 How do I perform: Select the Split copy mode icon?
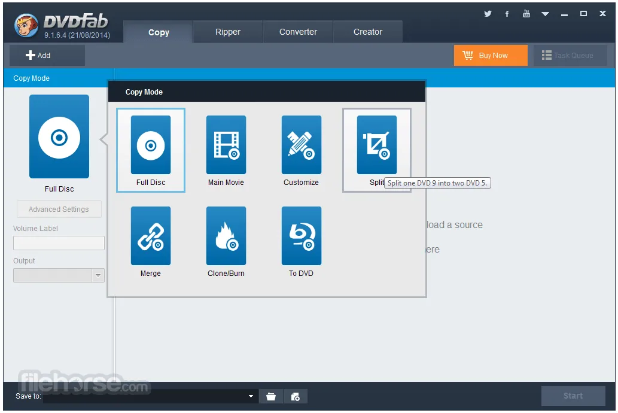(x=376, y=145)
